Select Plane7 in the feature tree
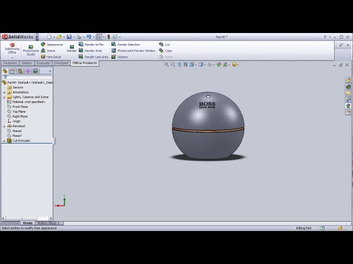Screen dimensions: 353x264 [14, 136]
